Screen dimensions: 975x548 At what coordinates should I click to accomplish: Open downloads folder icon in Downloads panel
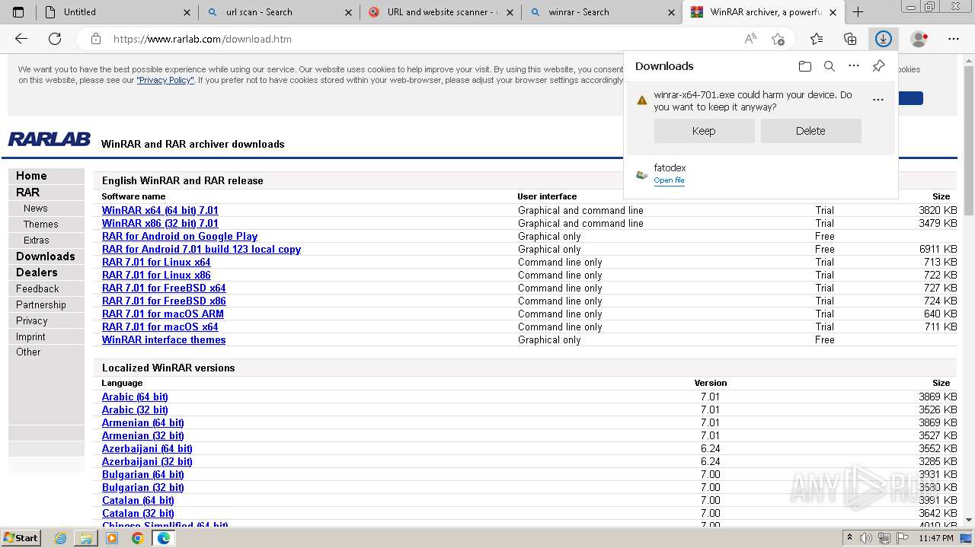tap(805, 66)
